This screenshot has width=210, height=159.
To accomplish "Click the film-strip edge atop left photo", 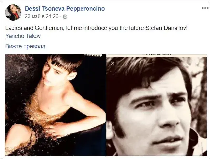I will click(93, 55).
